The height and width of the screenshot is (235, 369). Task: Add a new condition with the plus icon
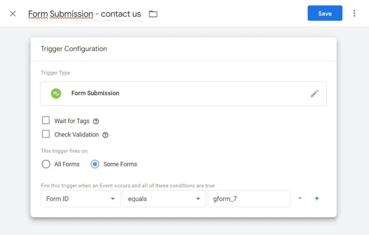click(x=317, y=198)
